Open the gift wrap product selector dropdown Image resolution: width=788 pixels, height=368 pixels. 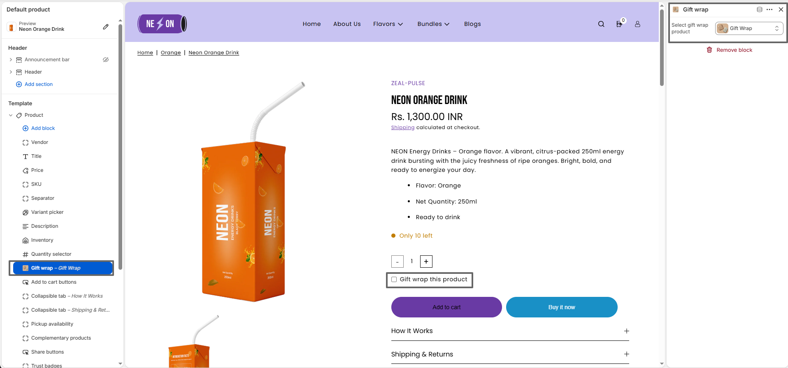click(749, 28)
